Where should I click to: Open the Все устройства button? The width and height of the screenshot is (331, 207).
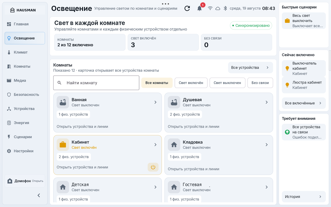[250, 68]
